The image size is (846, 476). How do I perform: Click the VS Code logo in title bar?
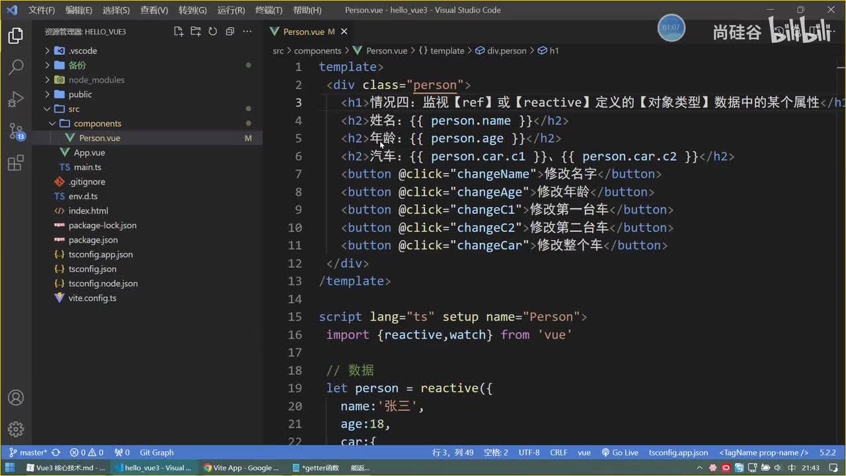coord(11,10)
